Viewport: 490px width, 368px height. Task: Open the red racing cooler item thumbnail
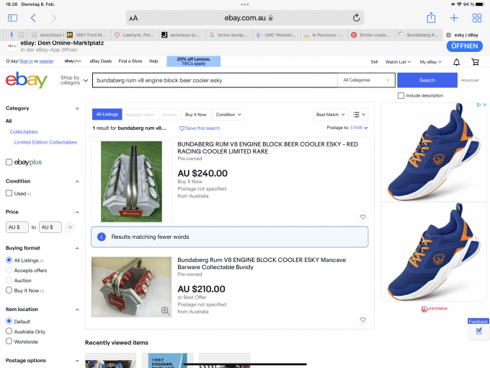[x=131, y=182]
